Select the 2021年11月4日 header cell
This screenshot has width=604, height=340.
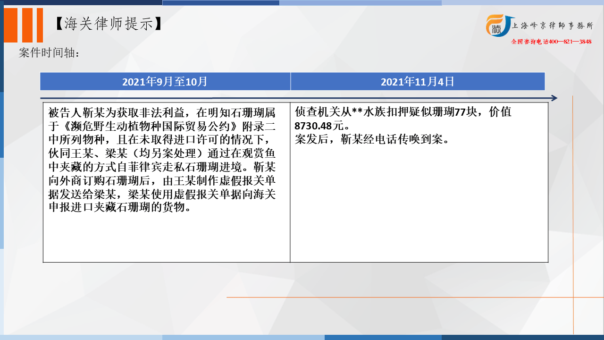coord(419,81)
